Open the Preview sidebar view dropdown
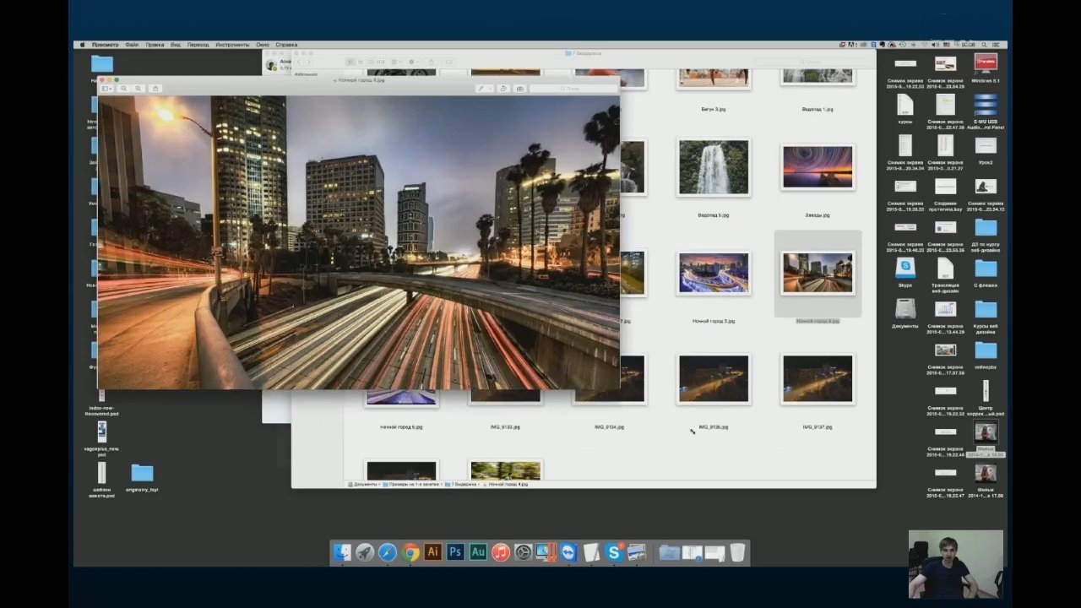Screen dimensions: 1081x608 (x=107, y=88)
